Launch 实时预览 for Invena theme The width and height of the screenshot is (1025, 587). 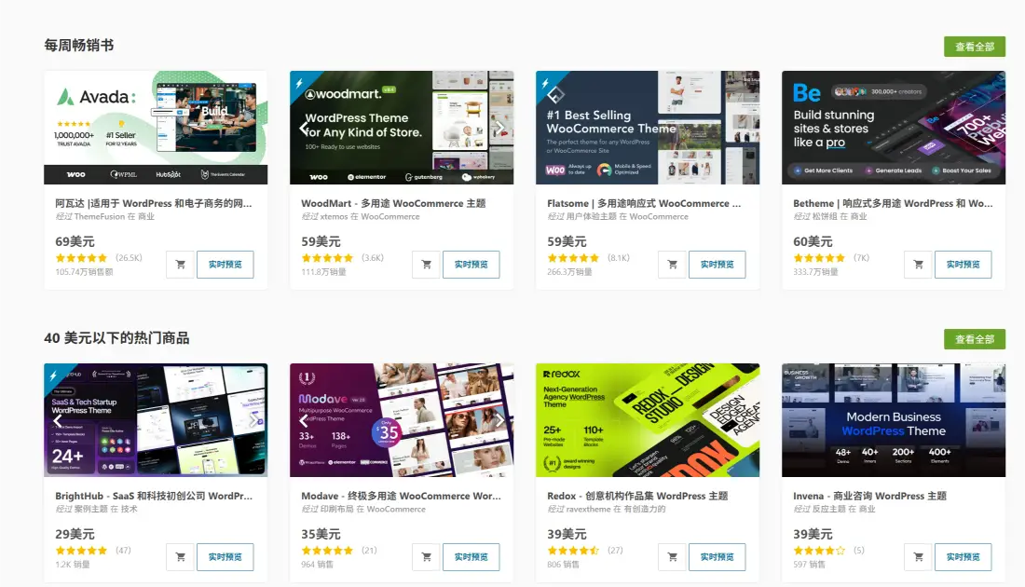tap(963, 557)
